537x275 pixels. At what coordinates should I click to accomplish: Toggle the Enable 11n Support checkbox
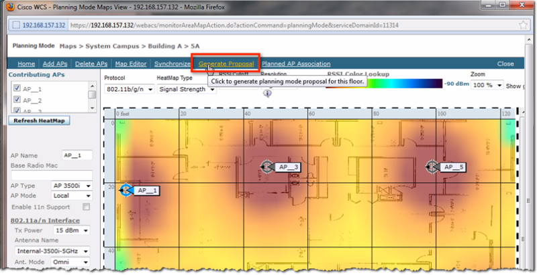(x=87, y=207)
